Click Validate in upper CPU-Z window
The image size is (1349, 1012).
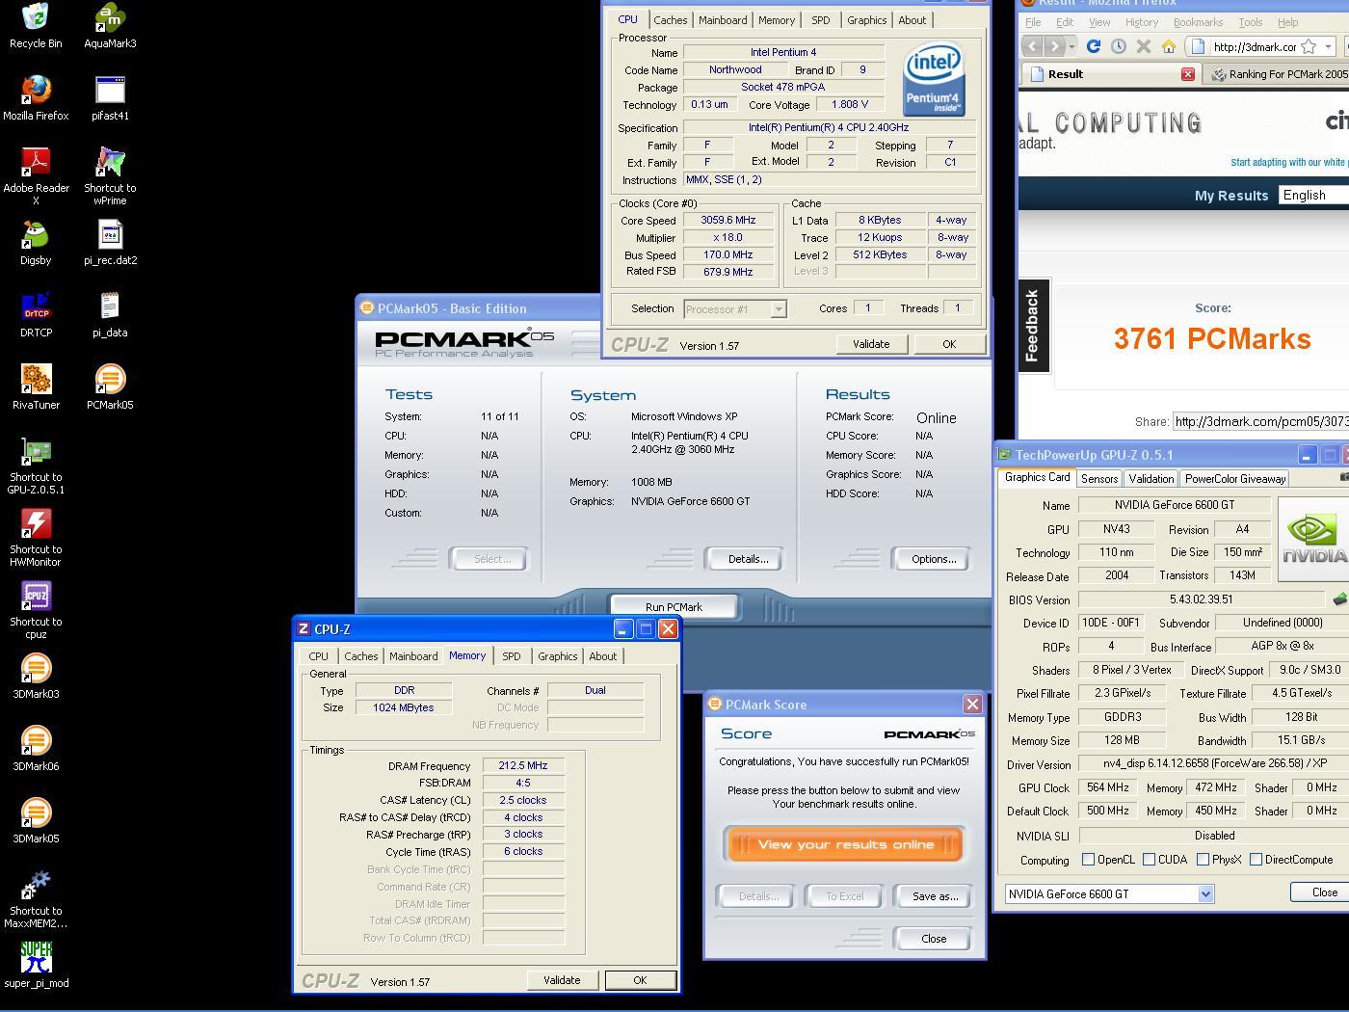[x=871, y=344]
